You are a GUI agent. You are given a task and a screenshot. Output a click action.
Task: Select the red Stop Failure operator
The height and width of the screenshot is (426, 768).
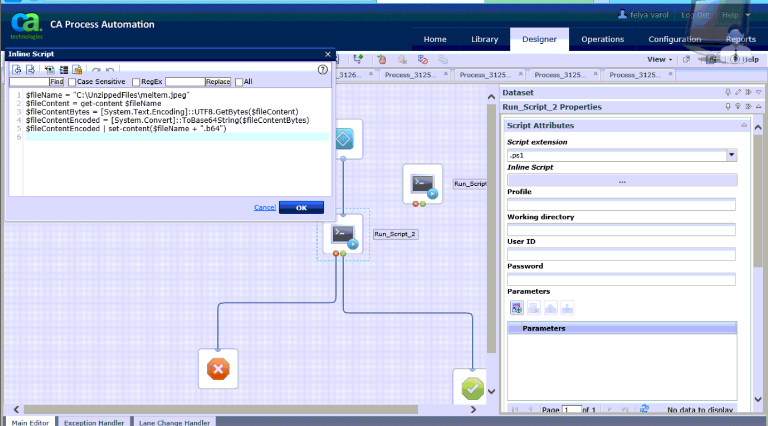pos(218,369)
